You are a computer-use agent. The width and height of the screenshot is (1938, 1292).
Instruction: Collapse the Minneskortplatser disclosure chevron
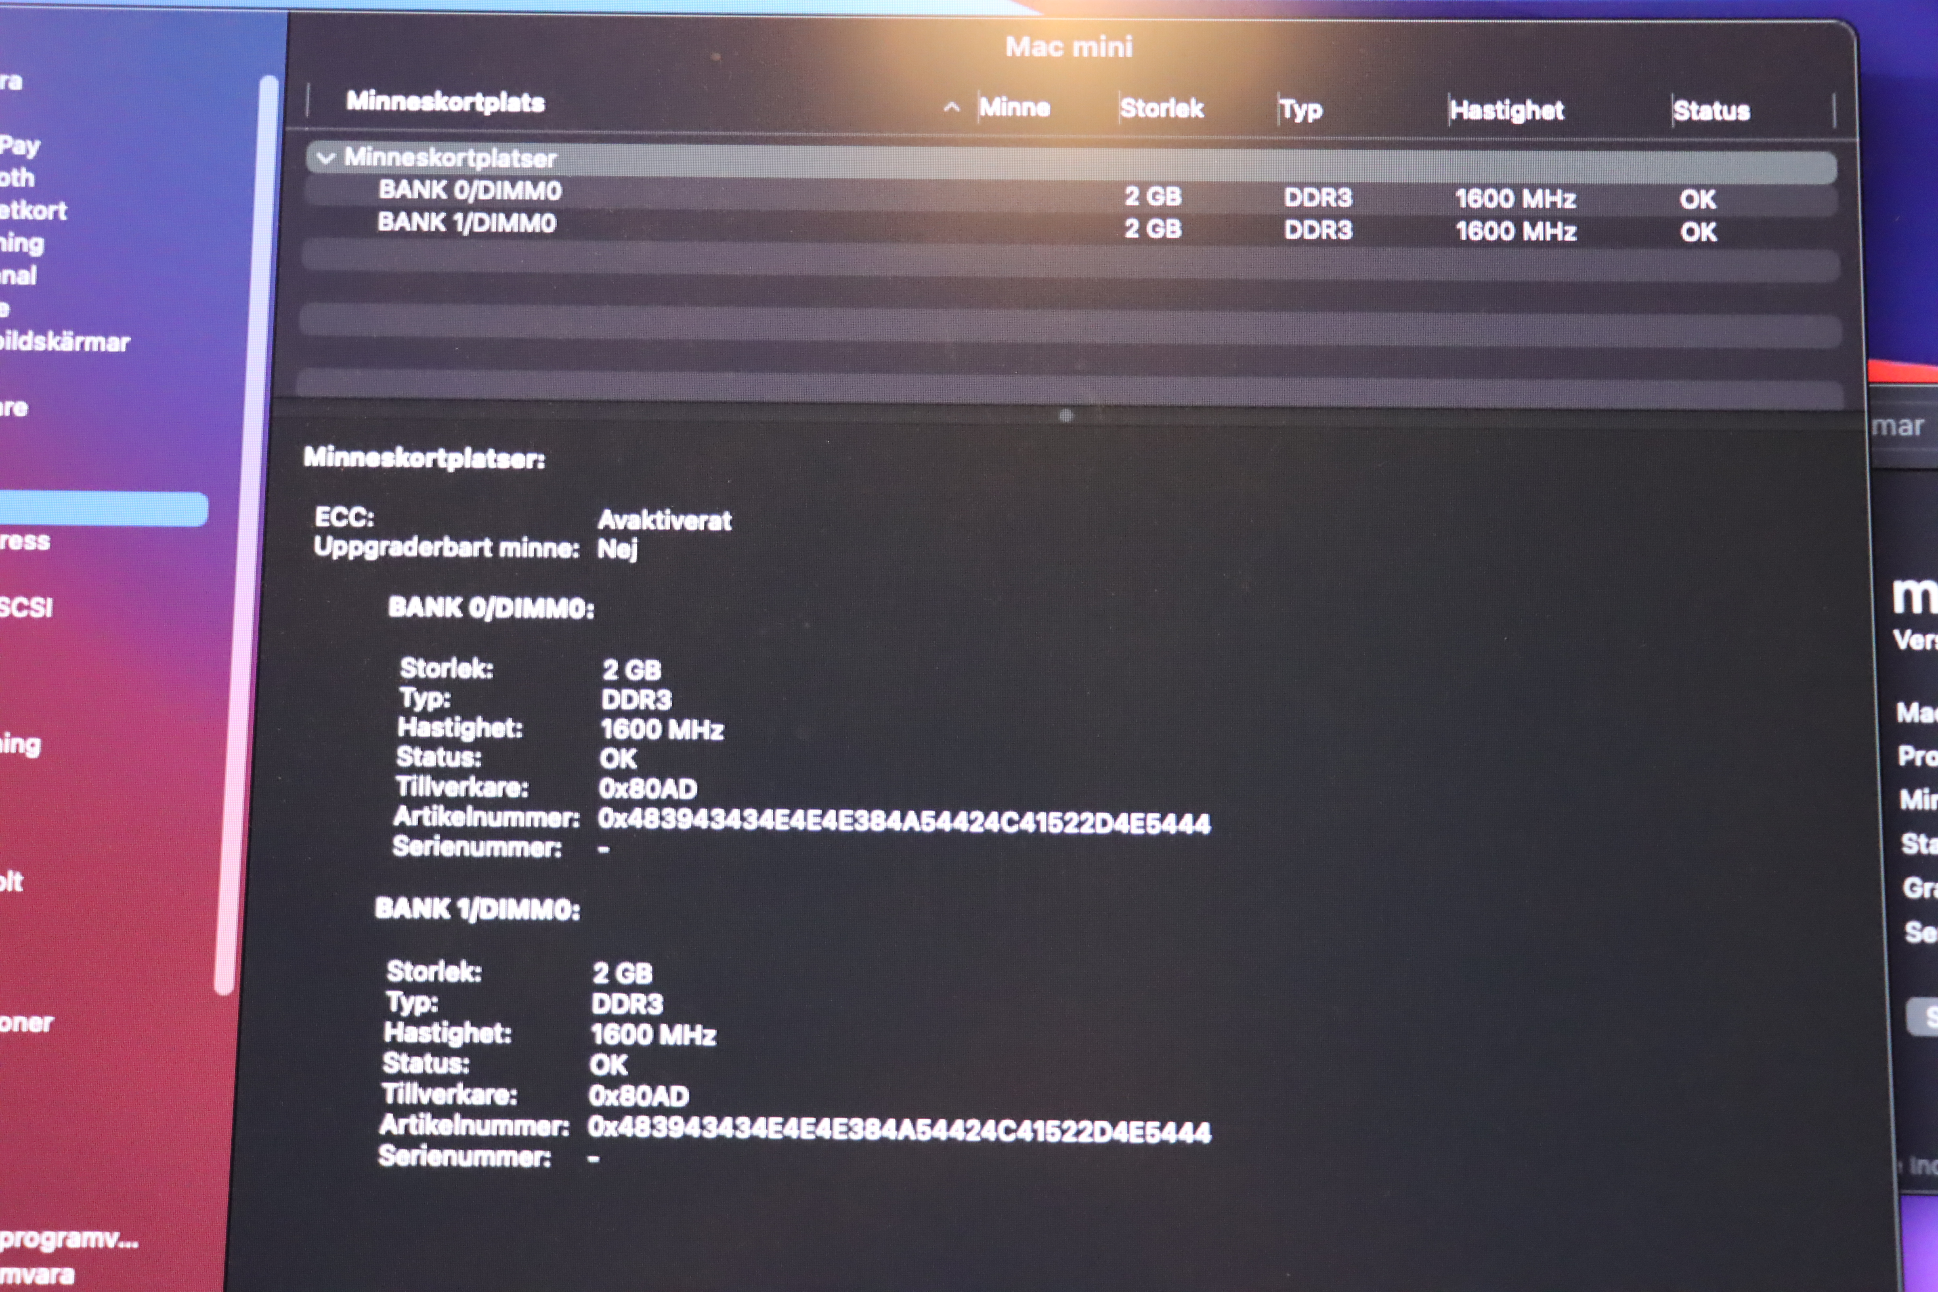click(x=325, y=158)
